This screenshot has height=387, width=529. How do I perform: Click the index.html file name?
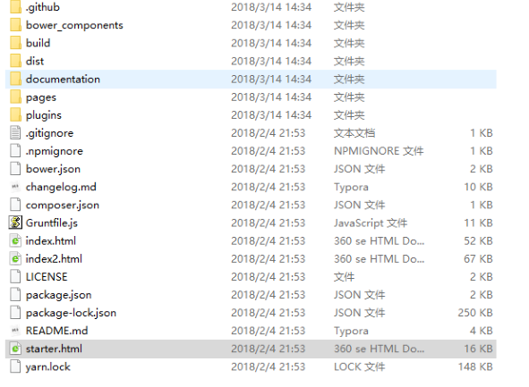click(x=51, y=240)
